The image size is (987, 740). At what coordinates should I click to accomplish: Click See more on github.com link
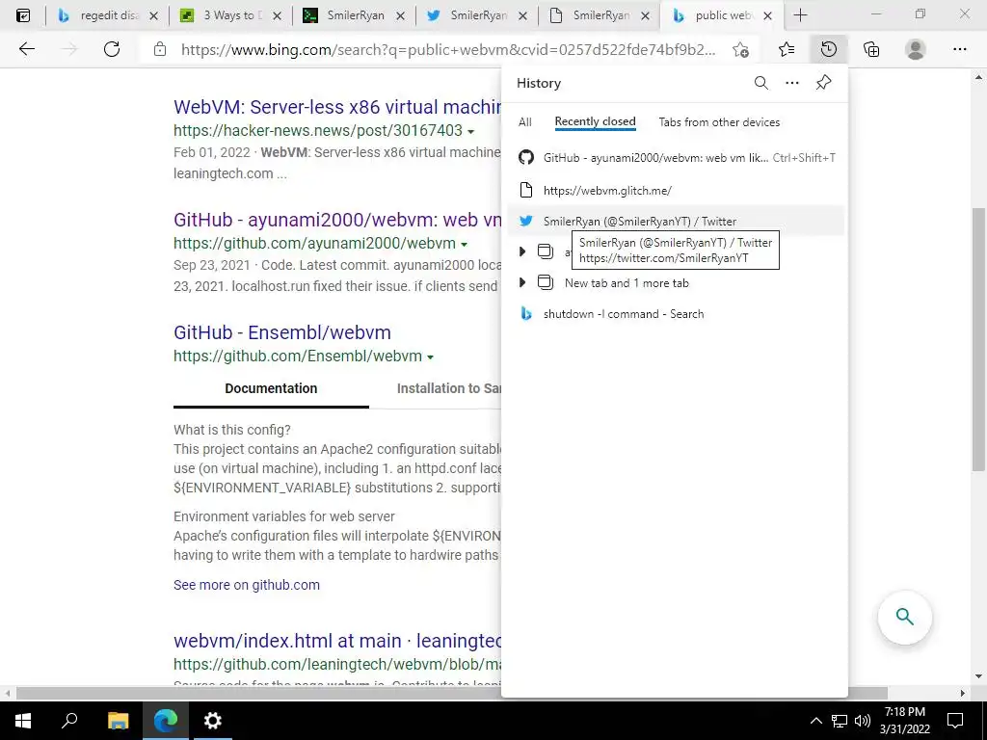click(x=247, y=585)
